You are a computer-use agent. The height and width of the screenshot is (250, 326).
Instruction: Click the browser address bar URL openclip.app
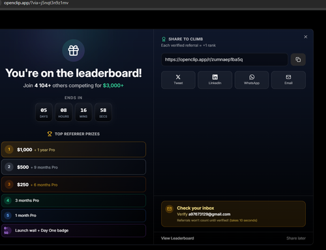tap(36, 3)
